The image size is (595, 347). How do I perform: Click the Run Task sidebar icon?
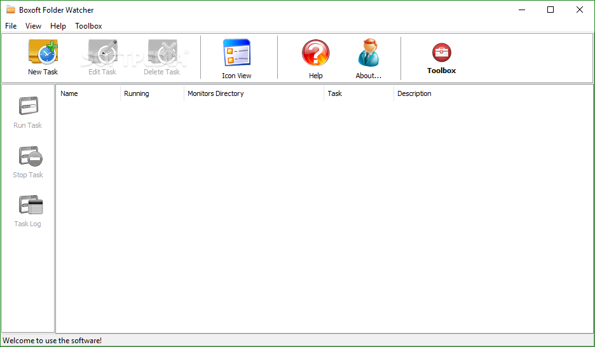[x=29, y=105]
